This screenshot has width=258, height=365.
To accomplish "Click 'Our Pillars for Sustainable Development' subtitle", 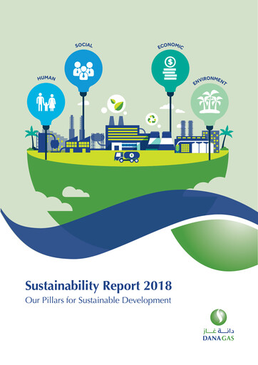I will point(98,300).
